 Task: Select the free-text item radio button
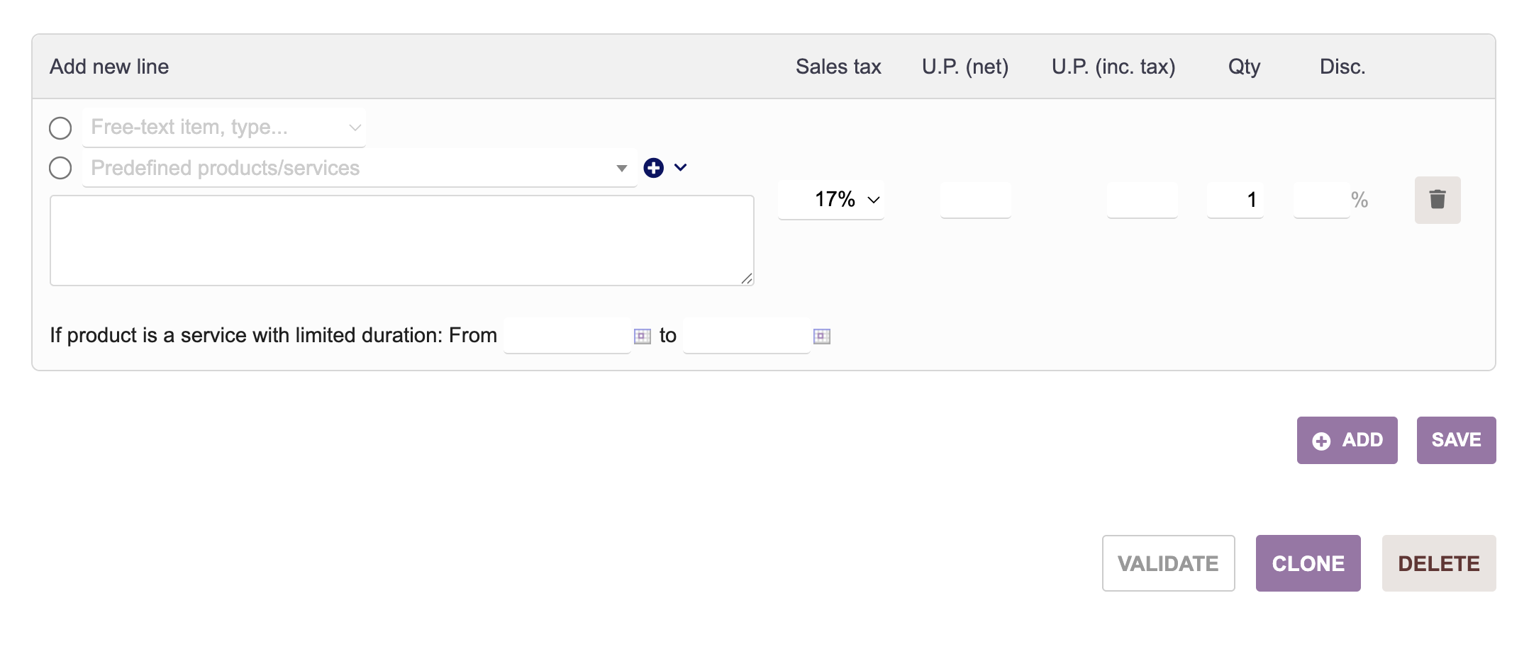coord(60,128)
